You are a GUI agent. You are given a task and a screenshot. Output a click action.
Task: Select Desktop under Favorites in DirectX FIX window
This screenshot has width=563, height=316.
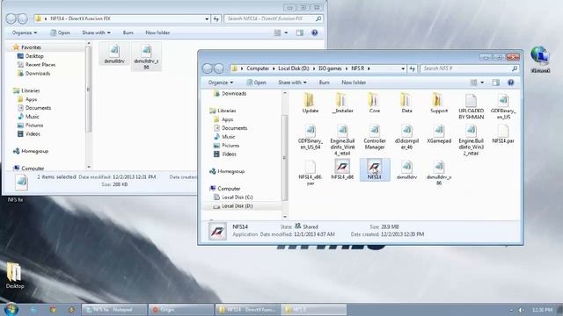[34, 56]
